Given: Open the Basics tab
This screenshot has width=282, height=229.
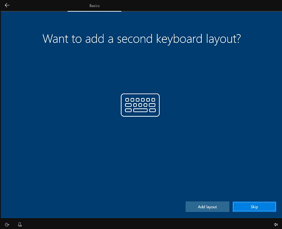Looking at the screenshot, I should [95, 6].
